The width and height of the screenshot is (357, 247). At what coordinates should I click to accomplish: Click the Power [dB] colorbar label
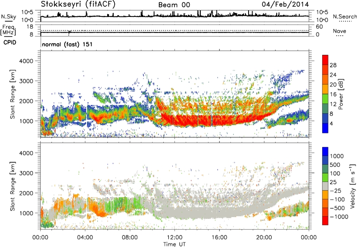pos(340,94)
